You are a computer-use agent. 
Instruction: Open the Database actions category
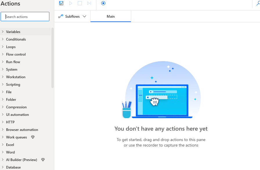(13, 167)
